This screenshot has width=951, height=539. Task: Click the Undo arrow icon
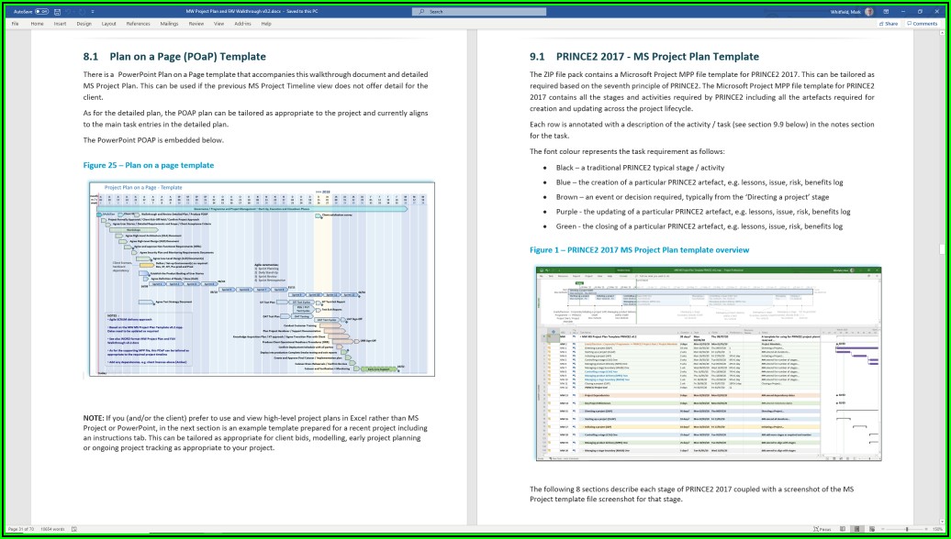71,12
